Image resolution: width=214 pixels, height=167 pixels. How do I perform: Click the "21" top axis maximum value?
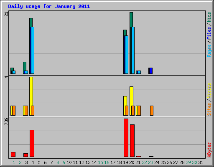[x=6, y=14]
